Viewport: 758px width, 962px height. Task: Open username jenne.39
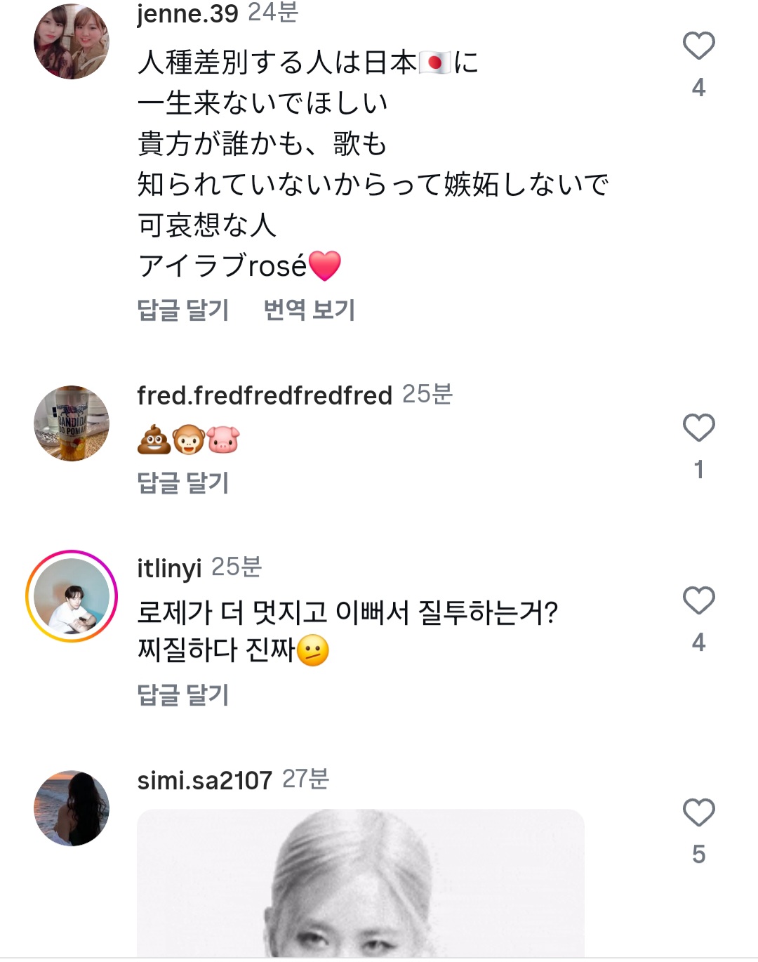pos(187,13)
